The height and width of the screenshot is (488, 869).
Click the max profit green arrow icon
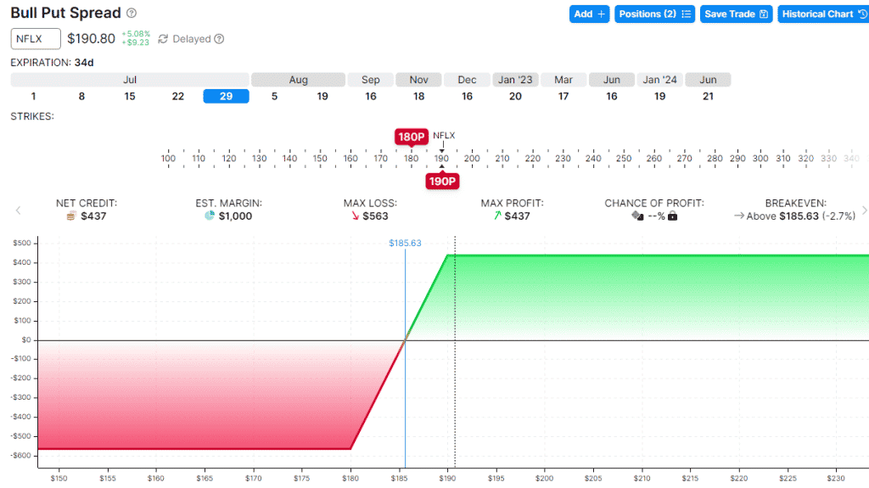(x=496, y=216)
